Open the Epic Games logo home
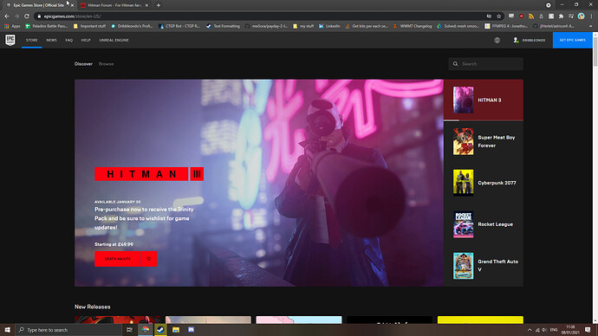The height and width of the screenshot is (336, 598). pos(10,40)
